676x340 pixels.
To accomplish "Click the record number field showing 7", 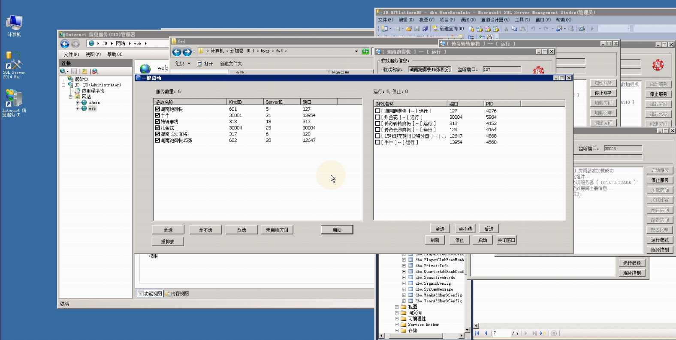I will 501,333.
